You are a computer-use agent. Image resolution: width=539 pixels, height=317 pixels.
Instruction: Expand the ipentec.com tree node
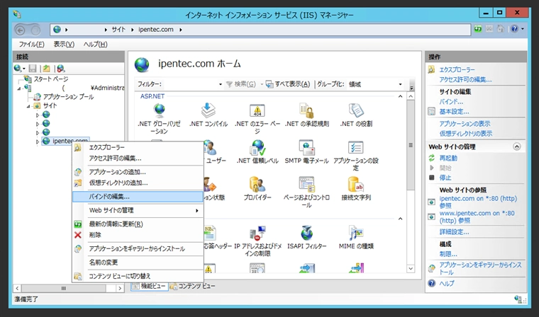tap(38, 142)
